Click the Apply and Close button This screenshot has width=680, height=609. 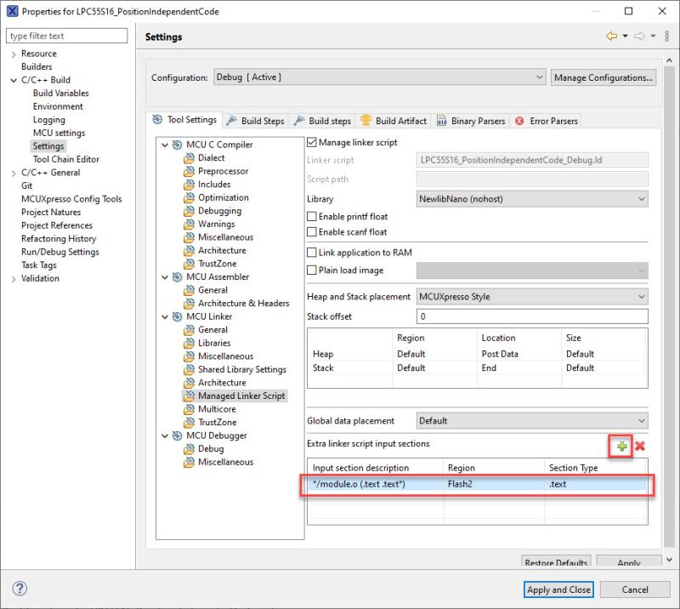tap(558, 589)
